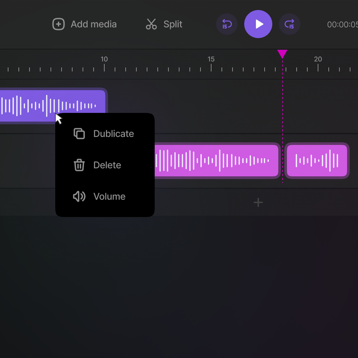The width and height of the screenshot is (358, 358).
Task: Click the plus icon to add a new track
Action: (x=258, y=202)
